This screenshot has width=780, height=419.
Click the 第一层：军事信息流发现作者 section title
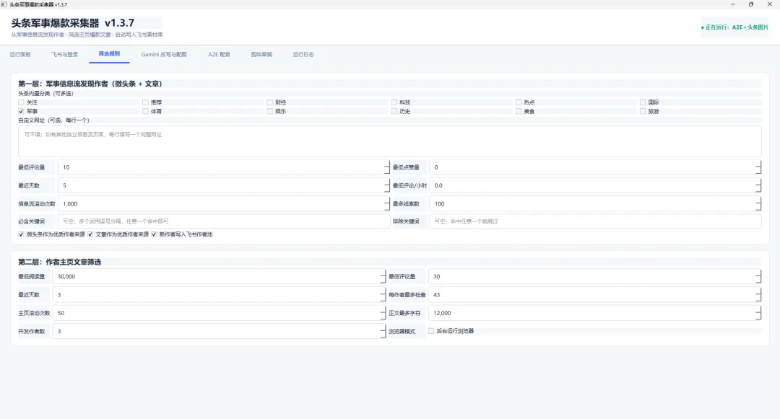point(90,84)
